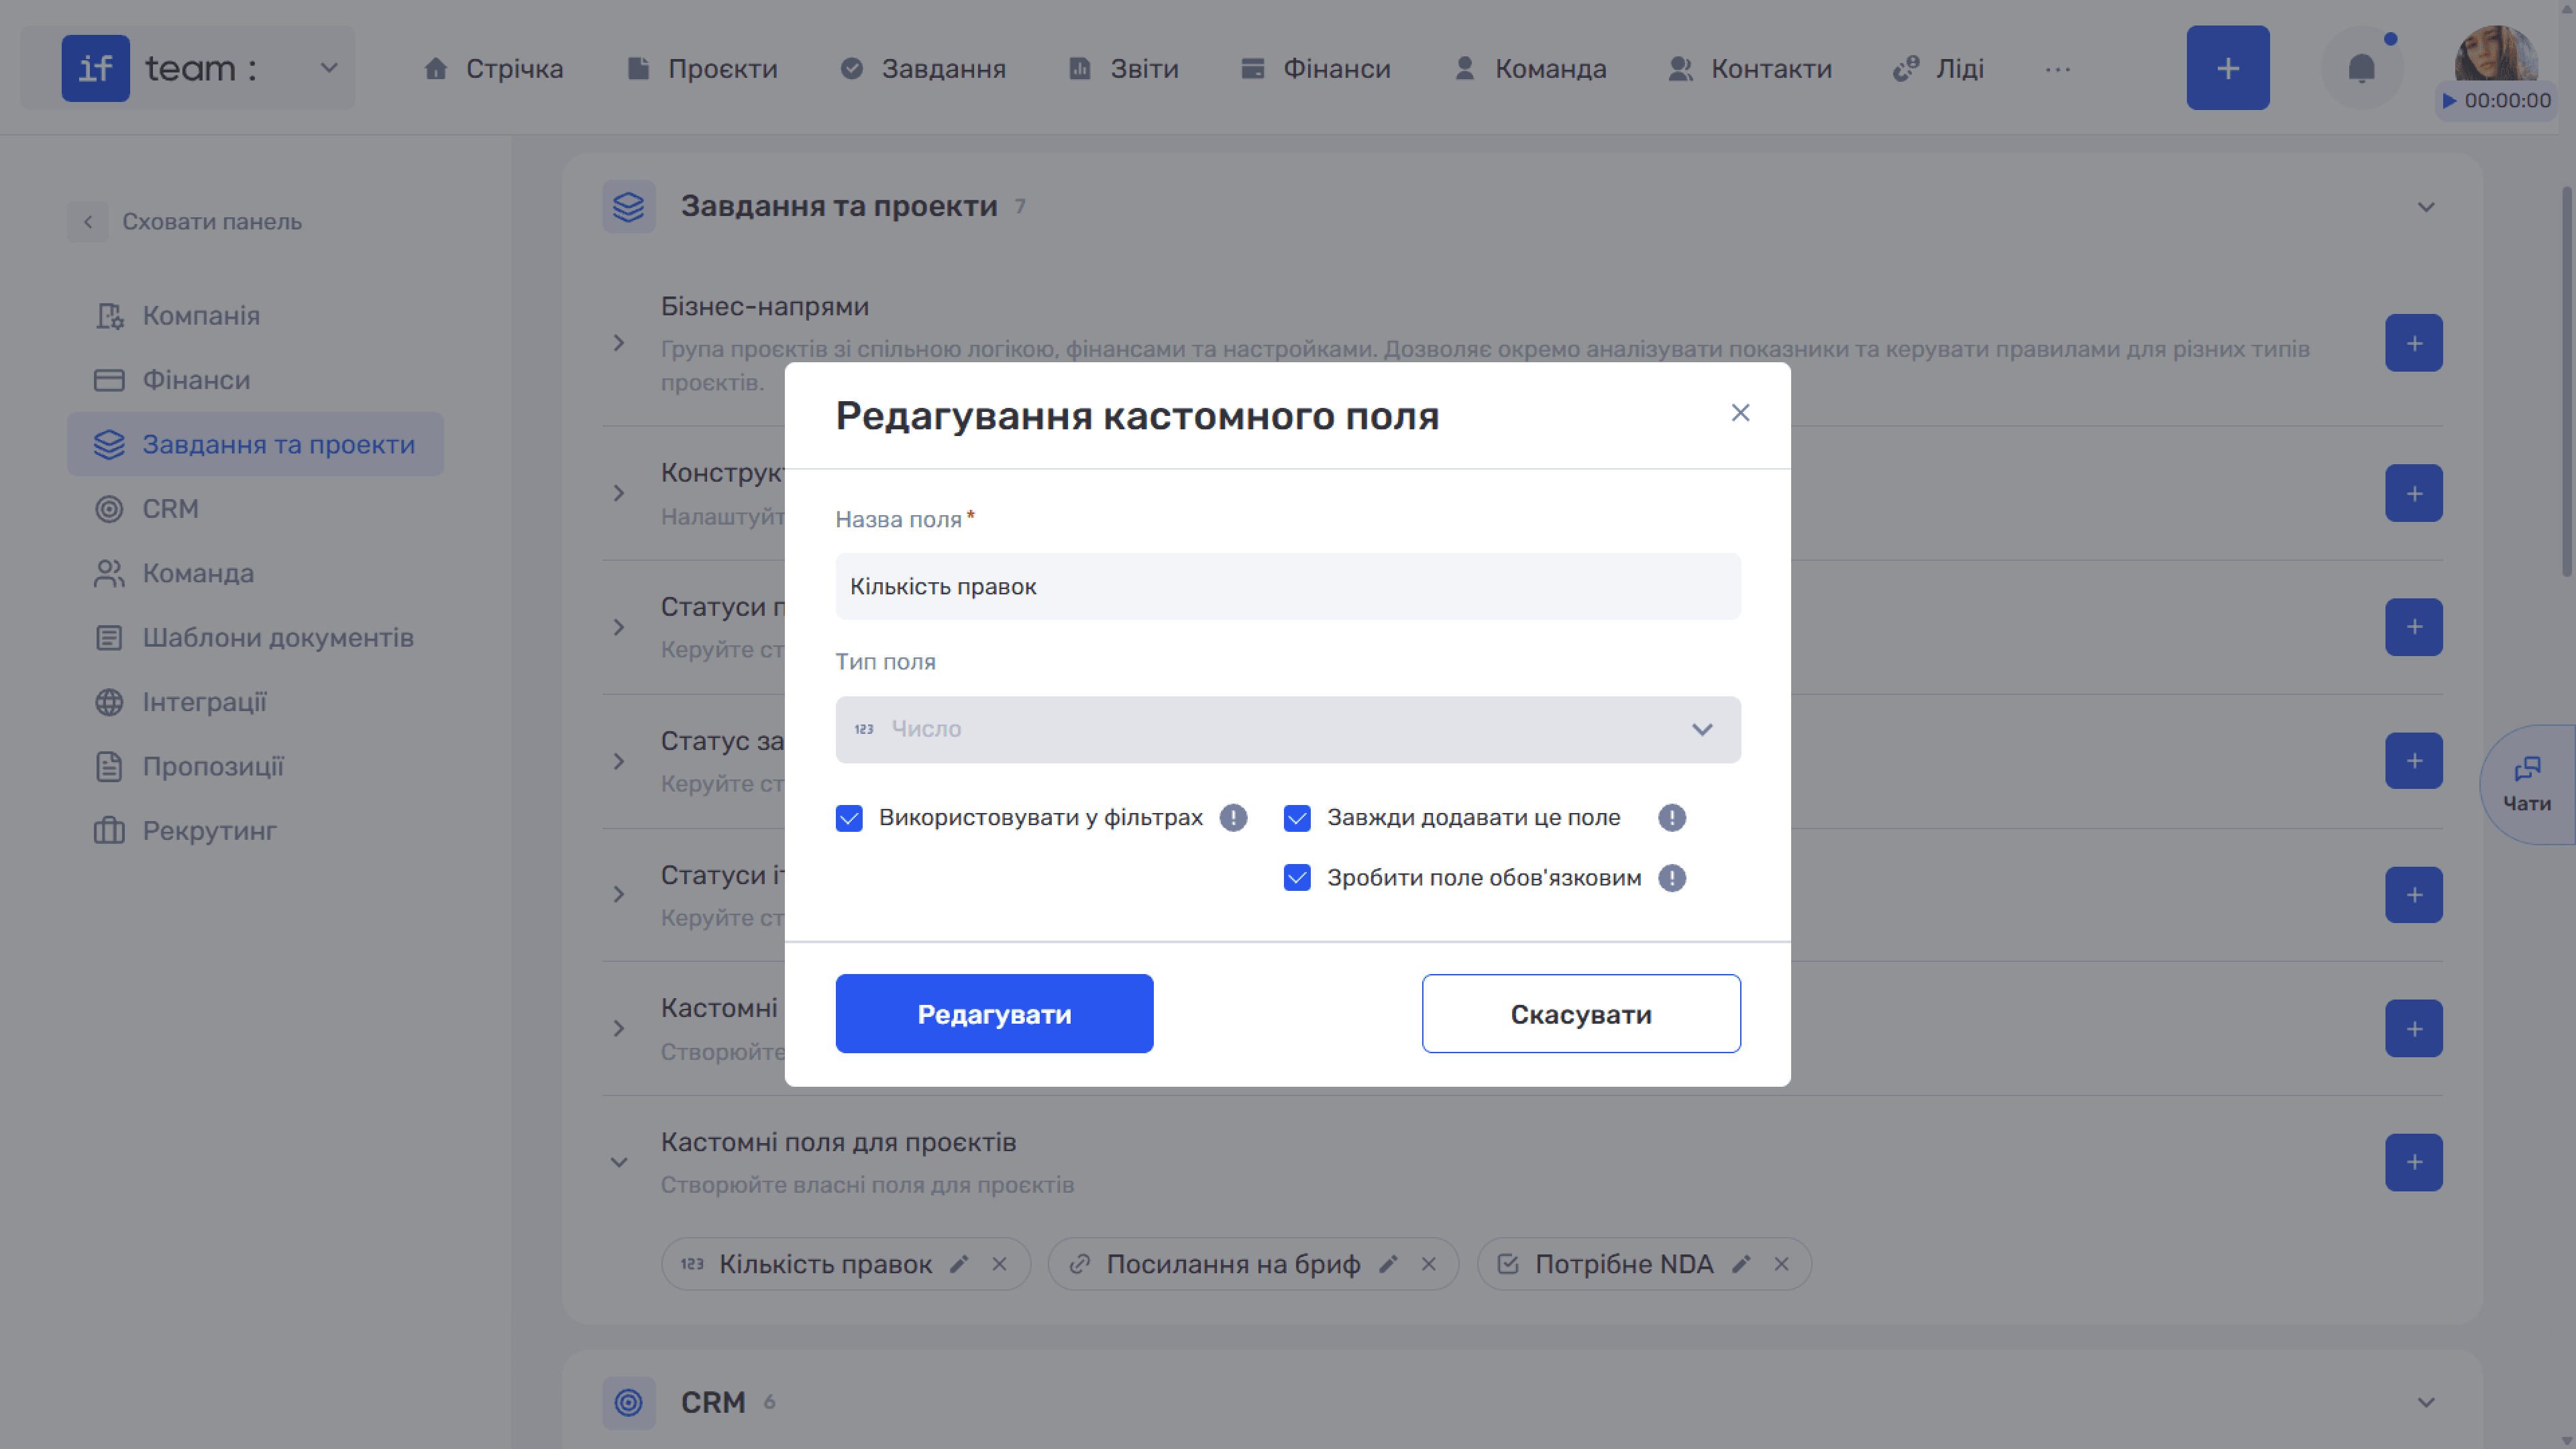Click info icon beside Використовувати у фільтрах
The width and height of the screenshot is (2576, 1449).
1233,817
